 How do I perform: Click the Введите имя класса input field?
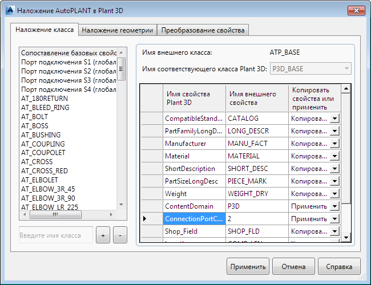56,235
